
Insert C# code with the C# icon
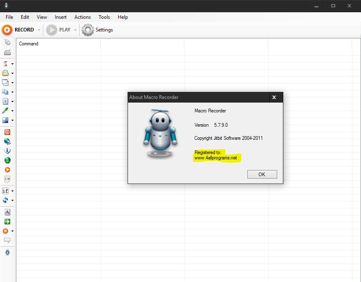tap(7, 179)
